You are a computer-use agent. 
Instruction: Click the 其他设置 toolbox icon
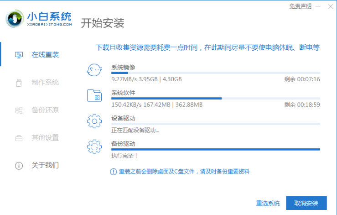19,138
